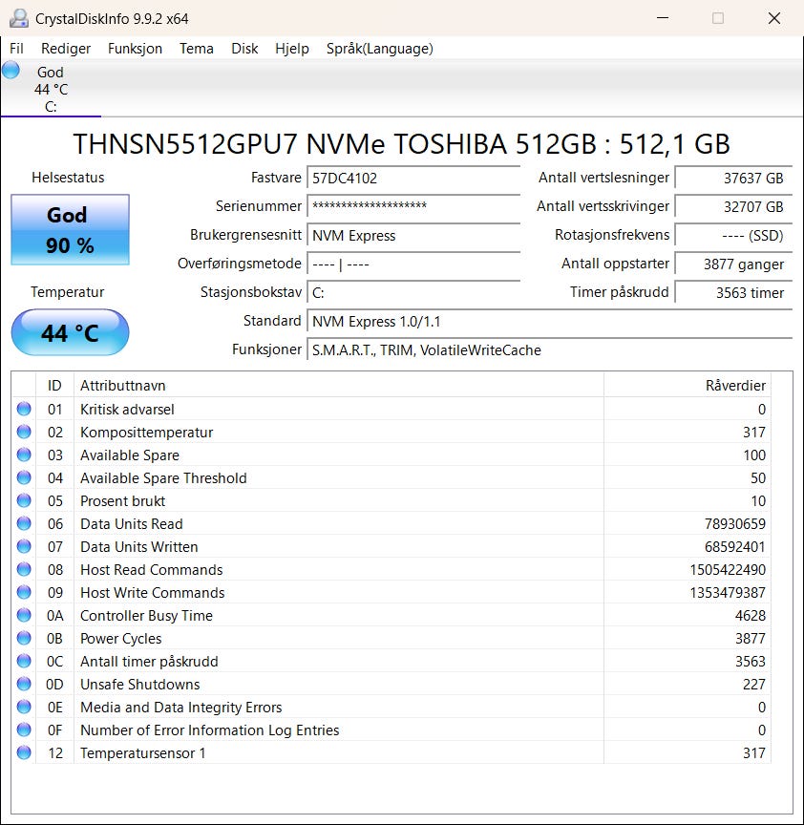Click status orb beside Komposittemperatur
This screenshot has width=804, height=825.
(x=24, y=432)
